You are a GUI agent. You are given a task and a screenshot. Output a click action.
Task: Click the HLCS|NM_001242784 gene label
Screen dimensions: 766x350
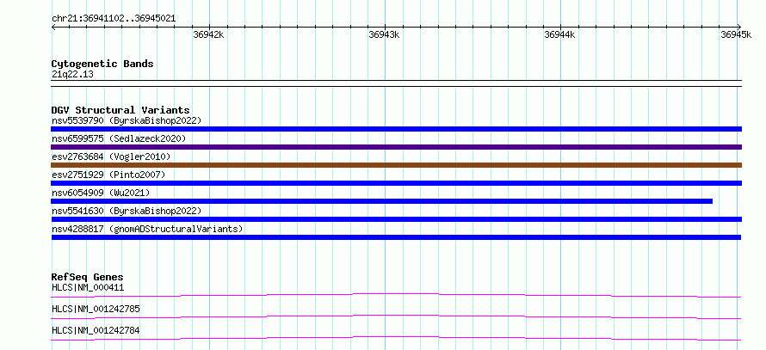96,330
